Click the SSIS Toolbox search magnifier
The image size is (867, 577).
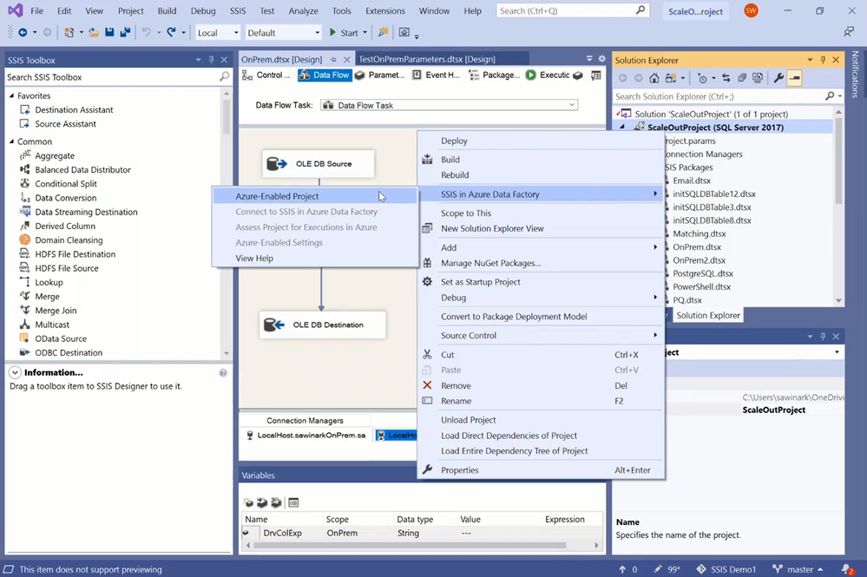(224, 77)
